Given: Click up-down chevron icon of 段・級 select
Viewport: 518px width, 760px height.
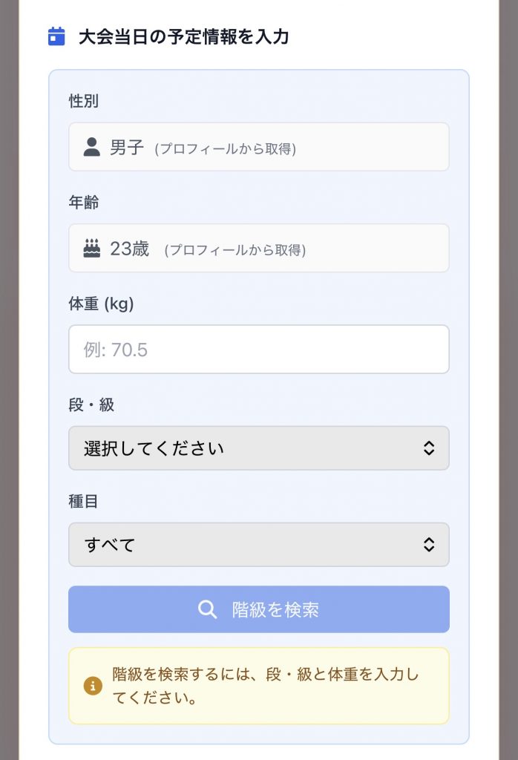Looking at the screenshot, I should pos(428,448).
